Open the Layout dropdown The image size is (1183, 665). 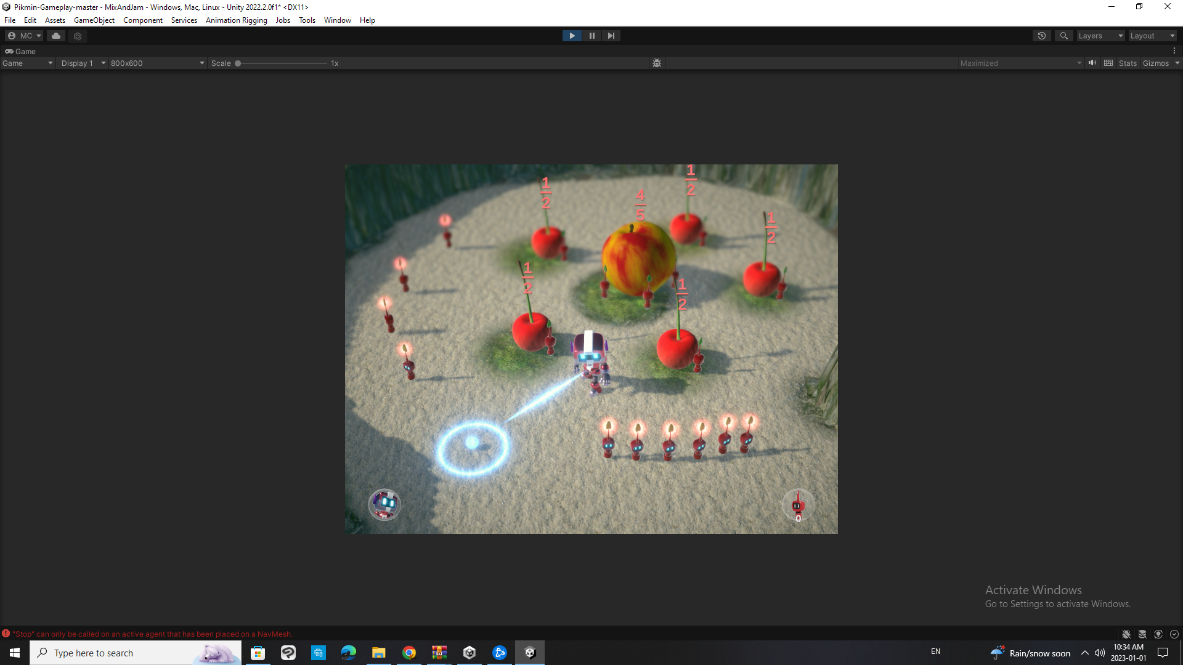coord(1152,36)
